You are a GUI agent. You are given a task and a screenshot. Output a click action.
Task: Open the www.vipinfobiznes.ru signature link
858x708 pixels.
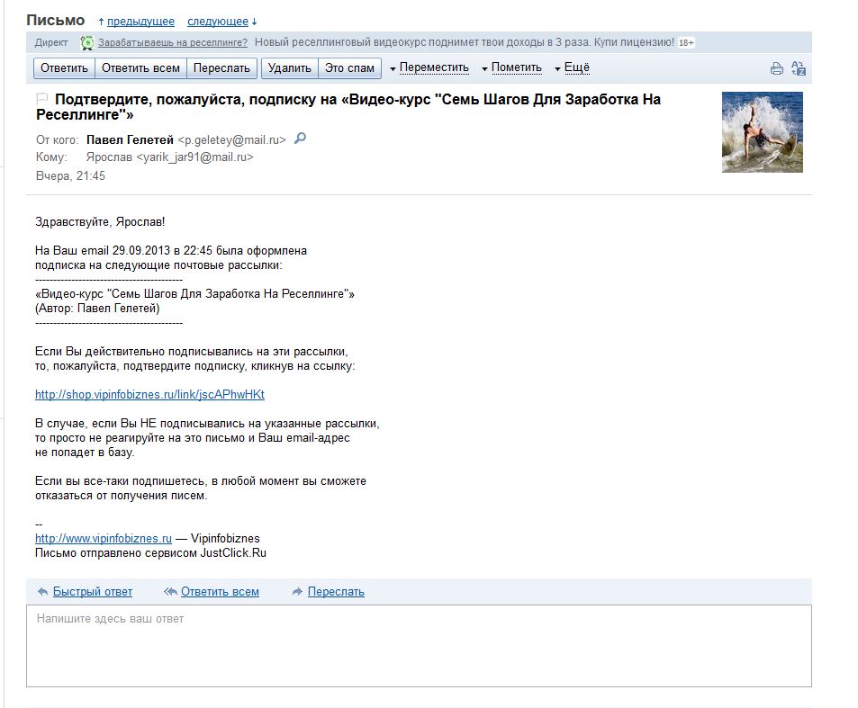coord(104,538)
